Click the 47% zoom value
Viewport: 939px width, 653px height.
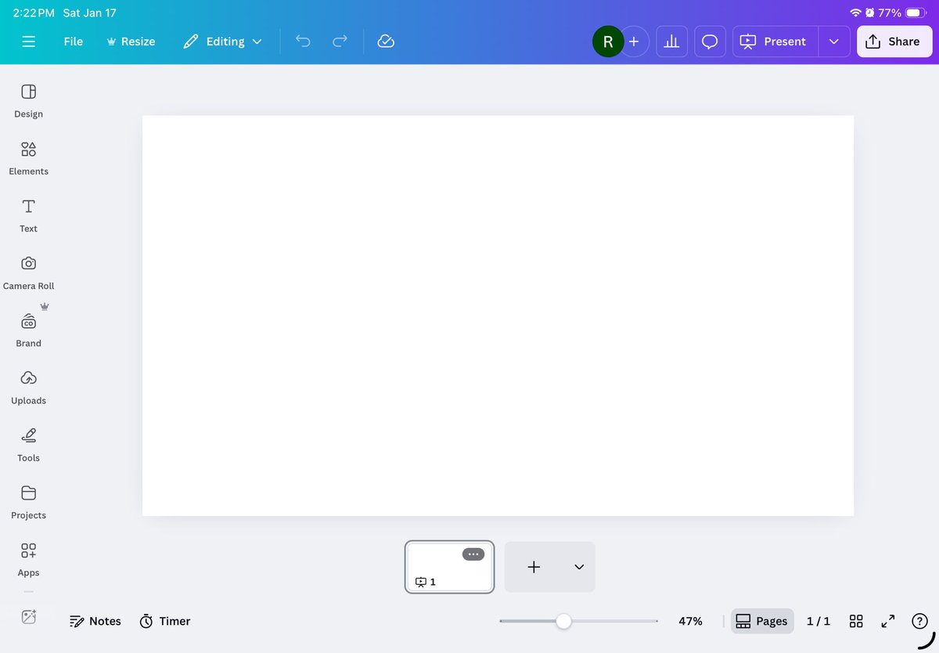[x=690, y=621]
